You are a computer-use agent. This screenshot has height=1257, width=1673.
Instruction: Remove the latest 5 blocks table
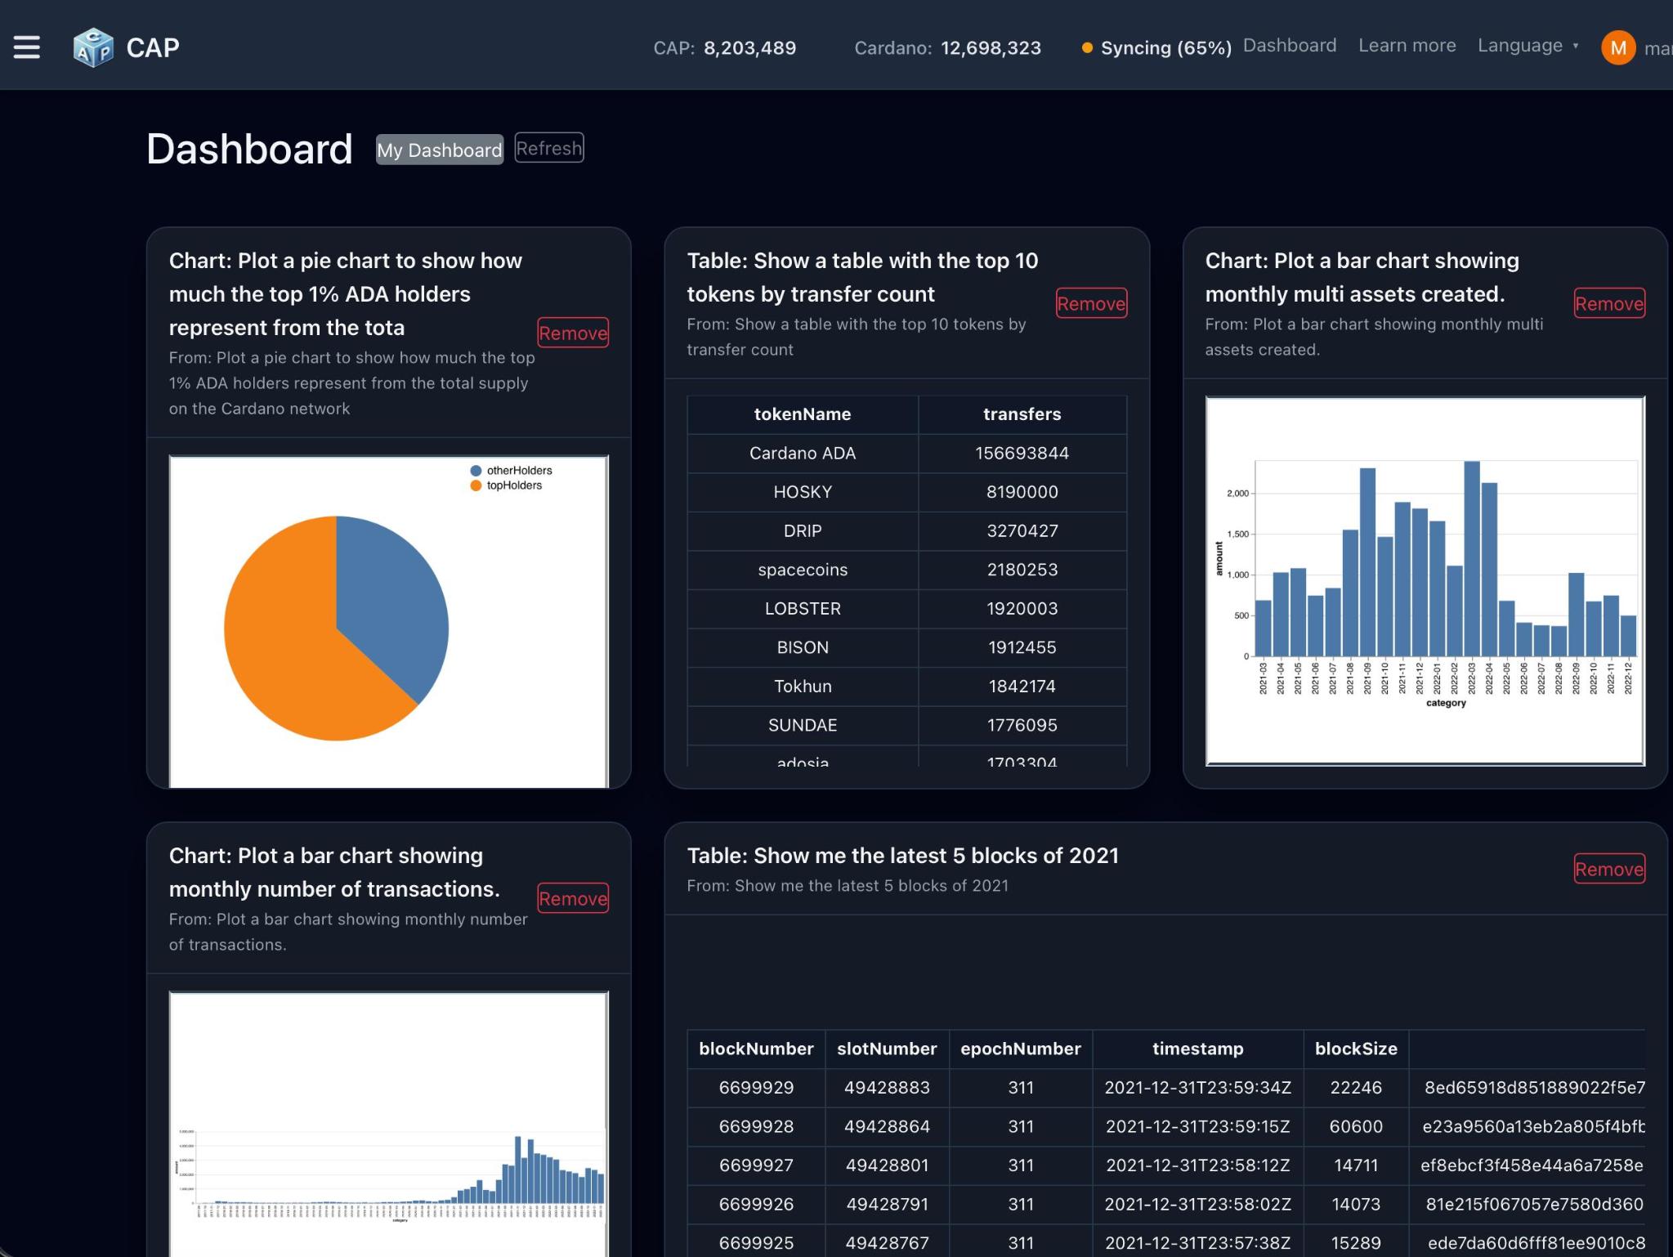pyautogui.click(x=1608, y=869)
